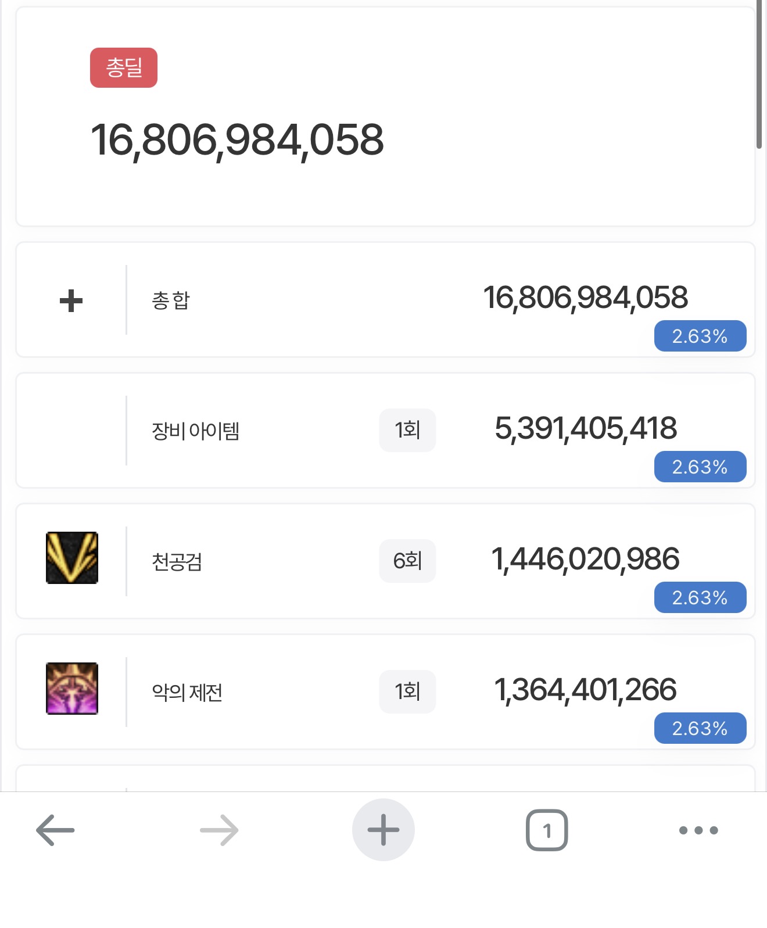Click the red 총딜 badge
The width and height of the screenshot is (767, 928).
coord(124,68)
